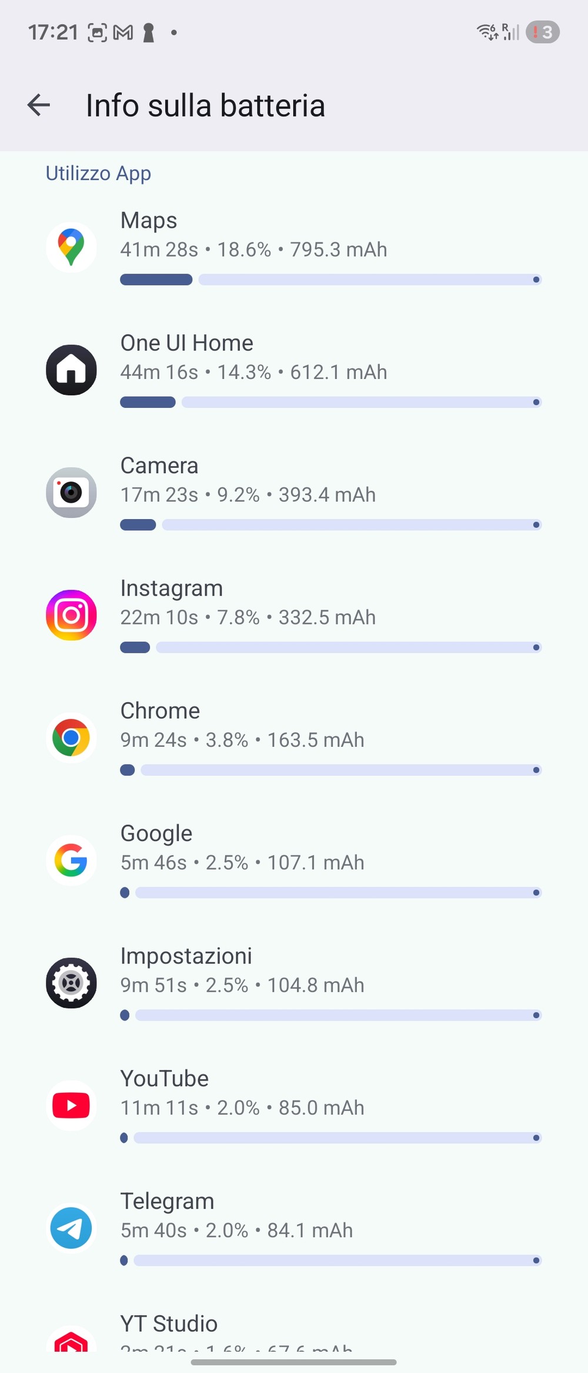Tap the back arrow icon
The width and height of the screenshot is (588, 1373).
coord(39,105)
